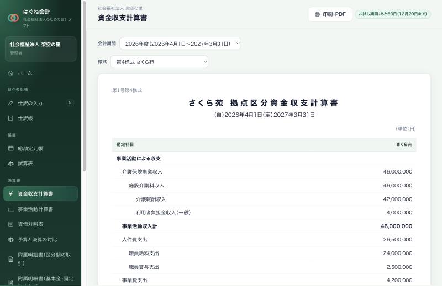Image resolution: width=442 pixels, height=286 pixels.
Task: Click the 人件費支出 row label
Action: click(134, 240)
